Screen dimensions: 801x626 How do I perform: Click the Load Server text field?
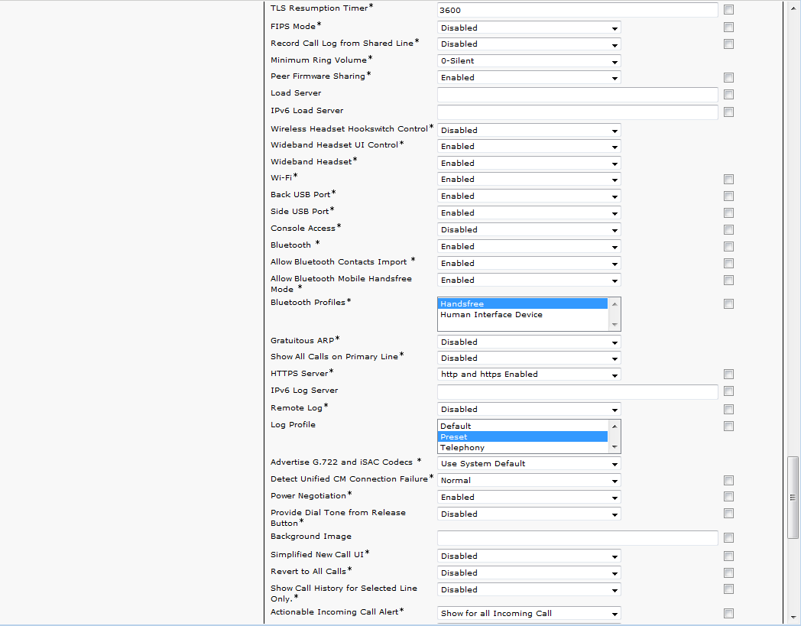[577, 95]
